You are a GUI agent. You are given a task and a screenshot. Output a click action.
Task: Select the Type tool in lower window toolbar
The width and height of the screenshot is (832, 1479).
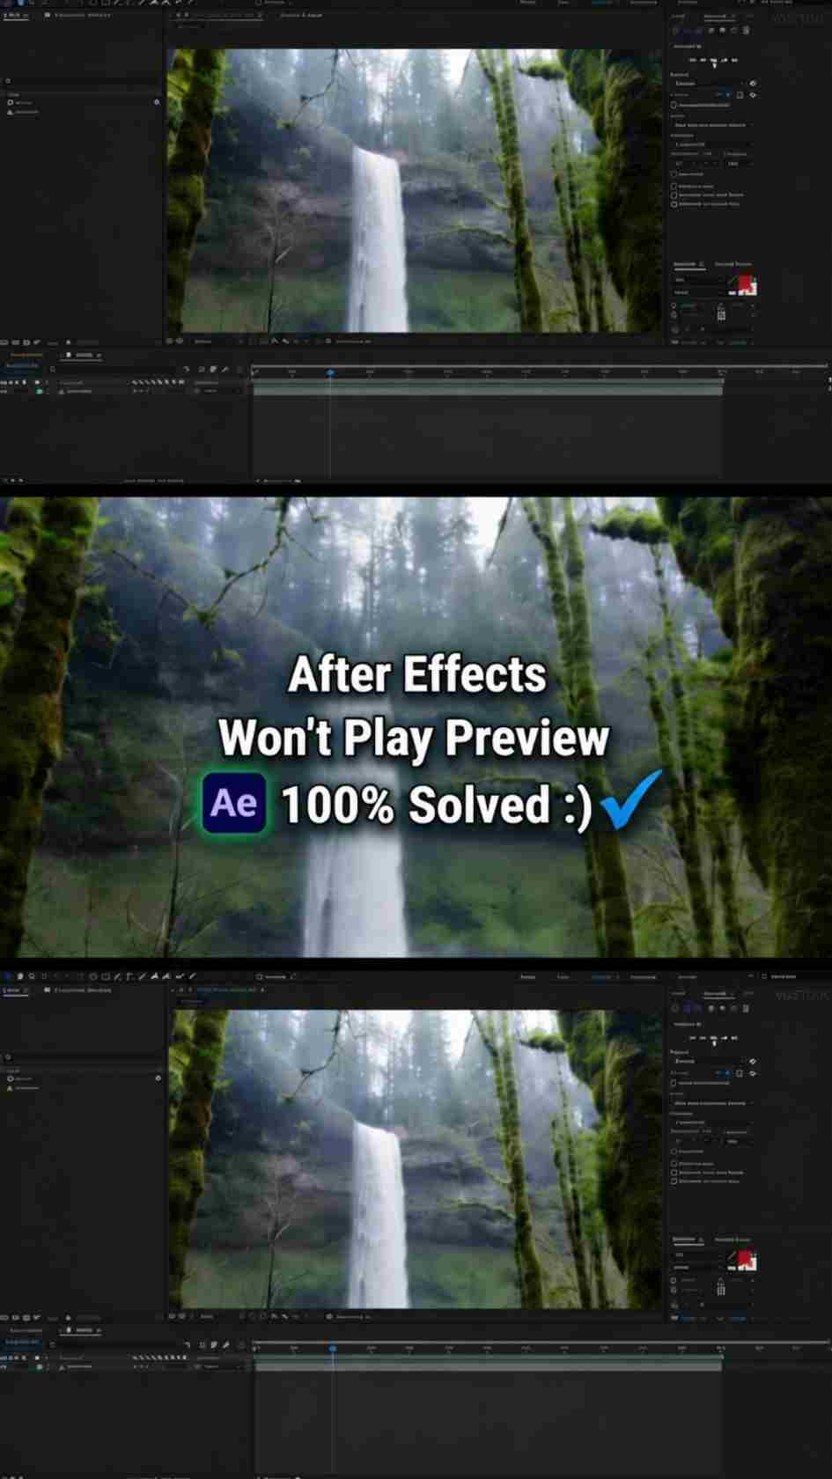129,976
